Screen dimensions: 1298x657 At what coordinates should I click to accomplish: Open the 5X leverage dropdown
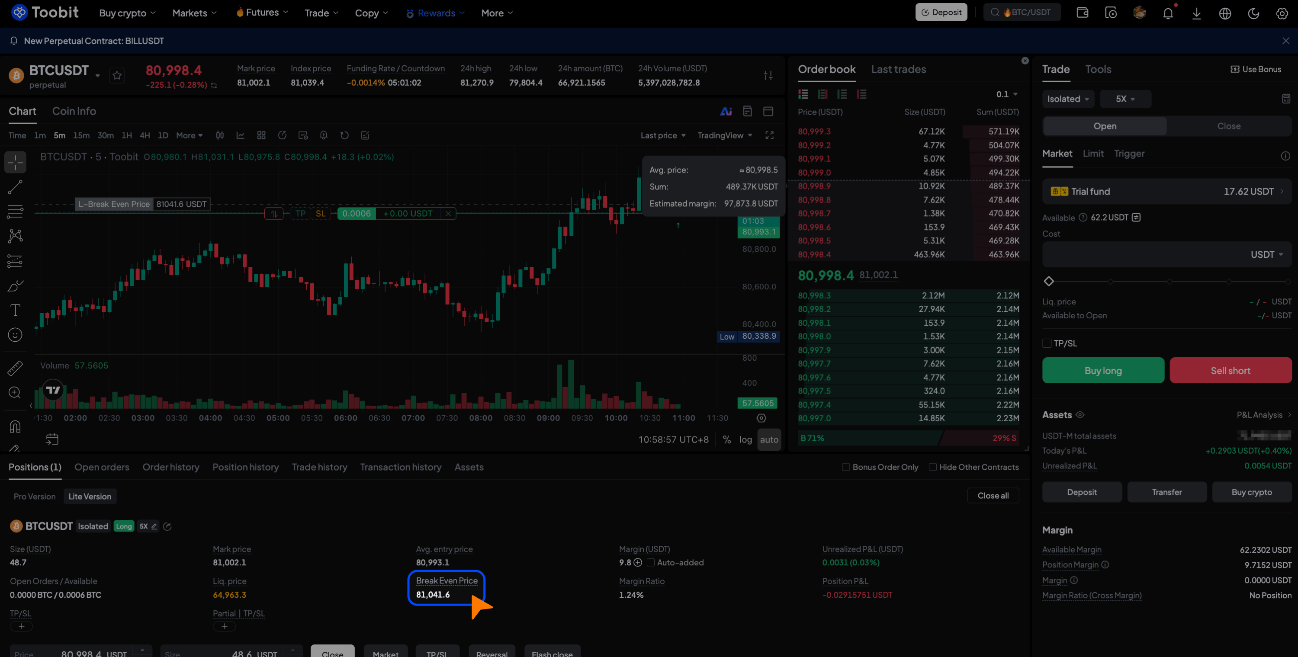tap(1125, 99)
